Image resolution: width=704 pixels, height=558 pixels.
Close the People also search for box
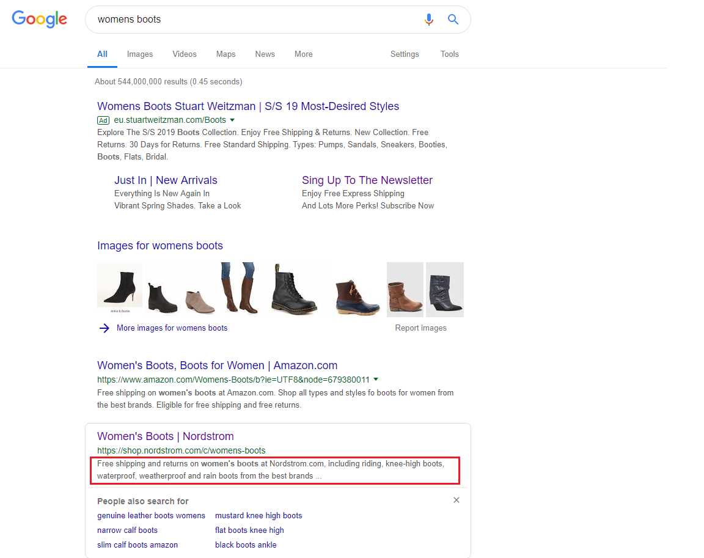tap(456, 500)
